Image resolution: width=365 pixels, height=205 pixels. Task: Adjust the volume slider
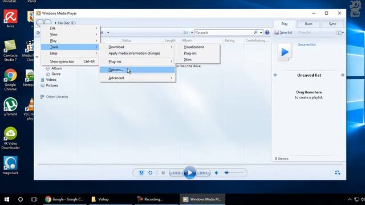click(x=233, y=173)
